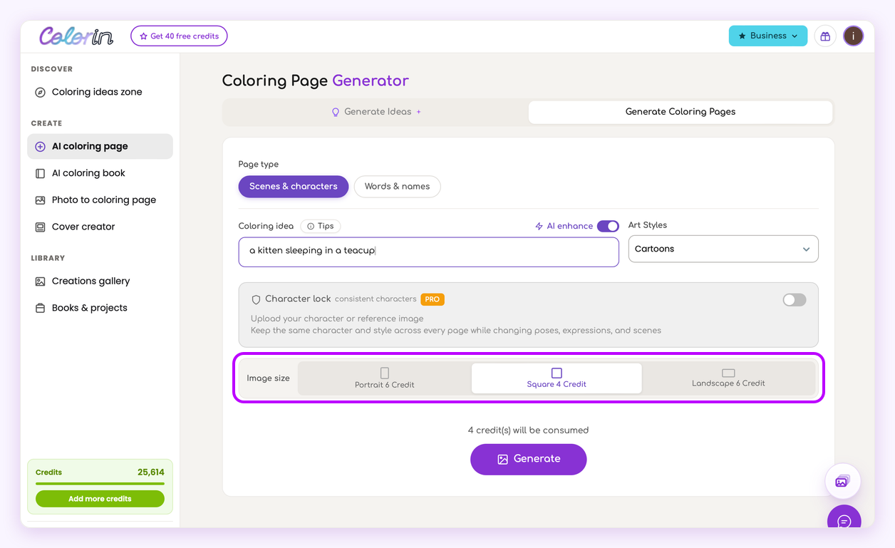Click the '4 credit(s) will be consumed' text
The width and height of the screenshot is (895, 548).
pos(528,430)
